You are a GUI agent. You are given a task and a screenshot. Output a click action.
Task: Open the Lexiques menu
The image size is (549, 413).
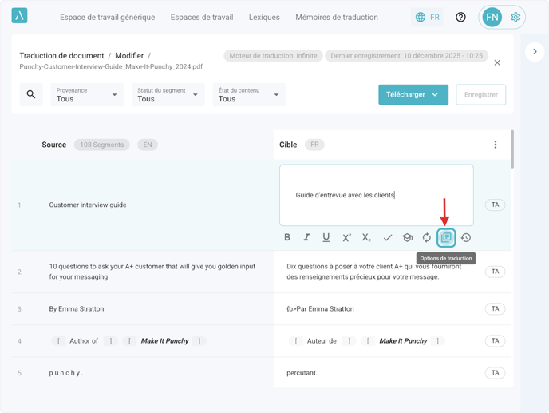point(264,17)
